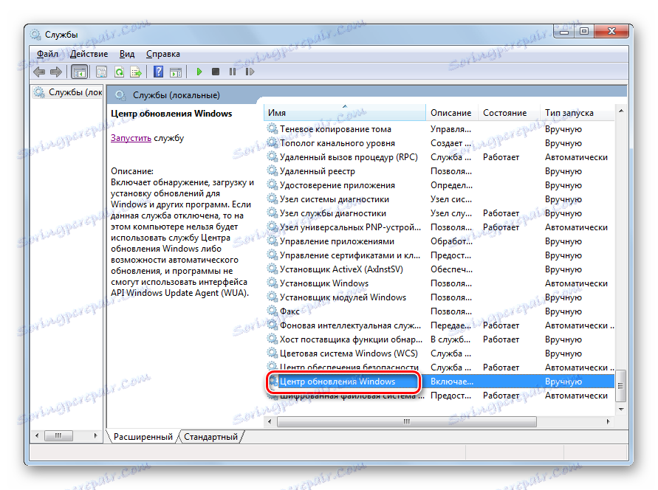Viewport: 658px width, 490px height.
Task: Click the services list horizontal scrollbar thumb
Action: pyautogui.click(x=407, y=421)
